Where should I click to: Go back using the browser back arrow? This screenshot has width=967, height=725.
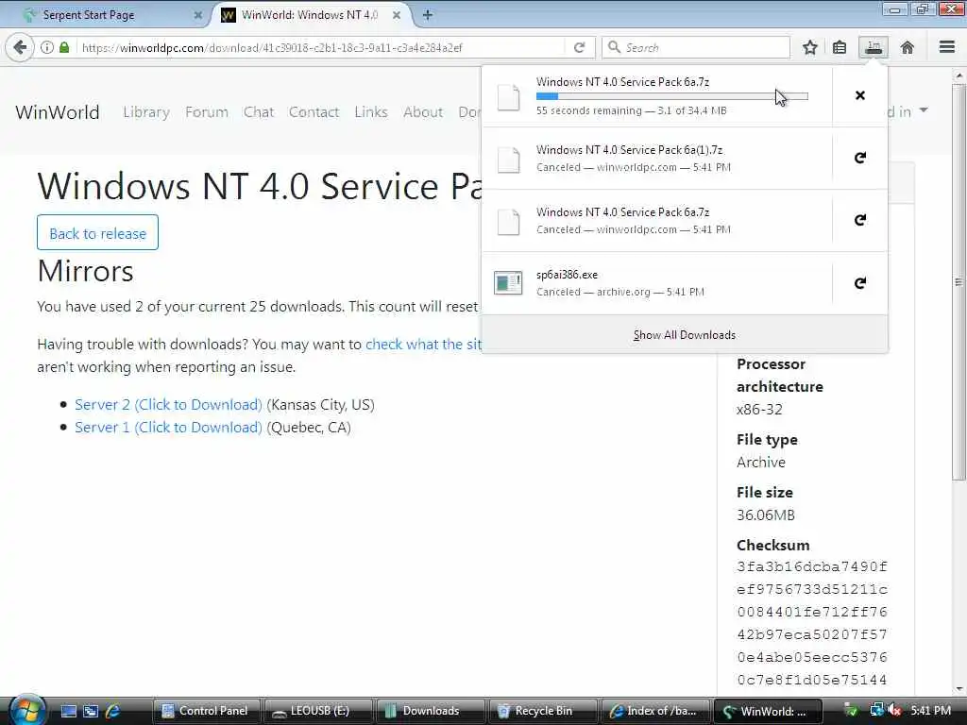pyautogui.click(x=20, y=47)
